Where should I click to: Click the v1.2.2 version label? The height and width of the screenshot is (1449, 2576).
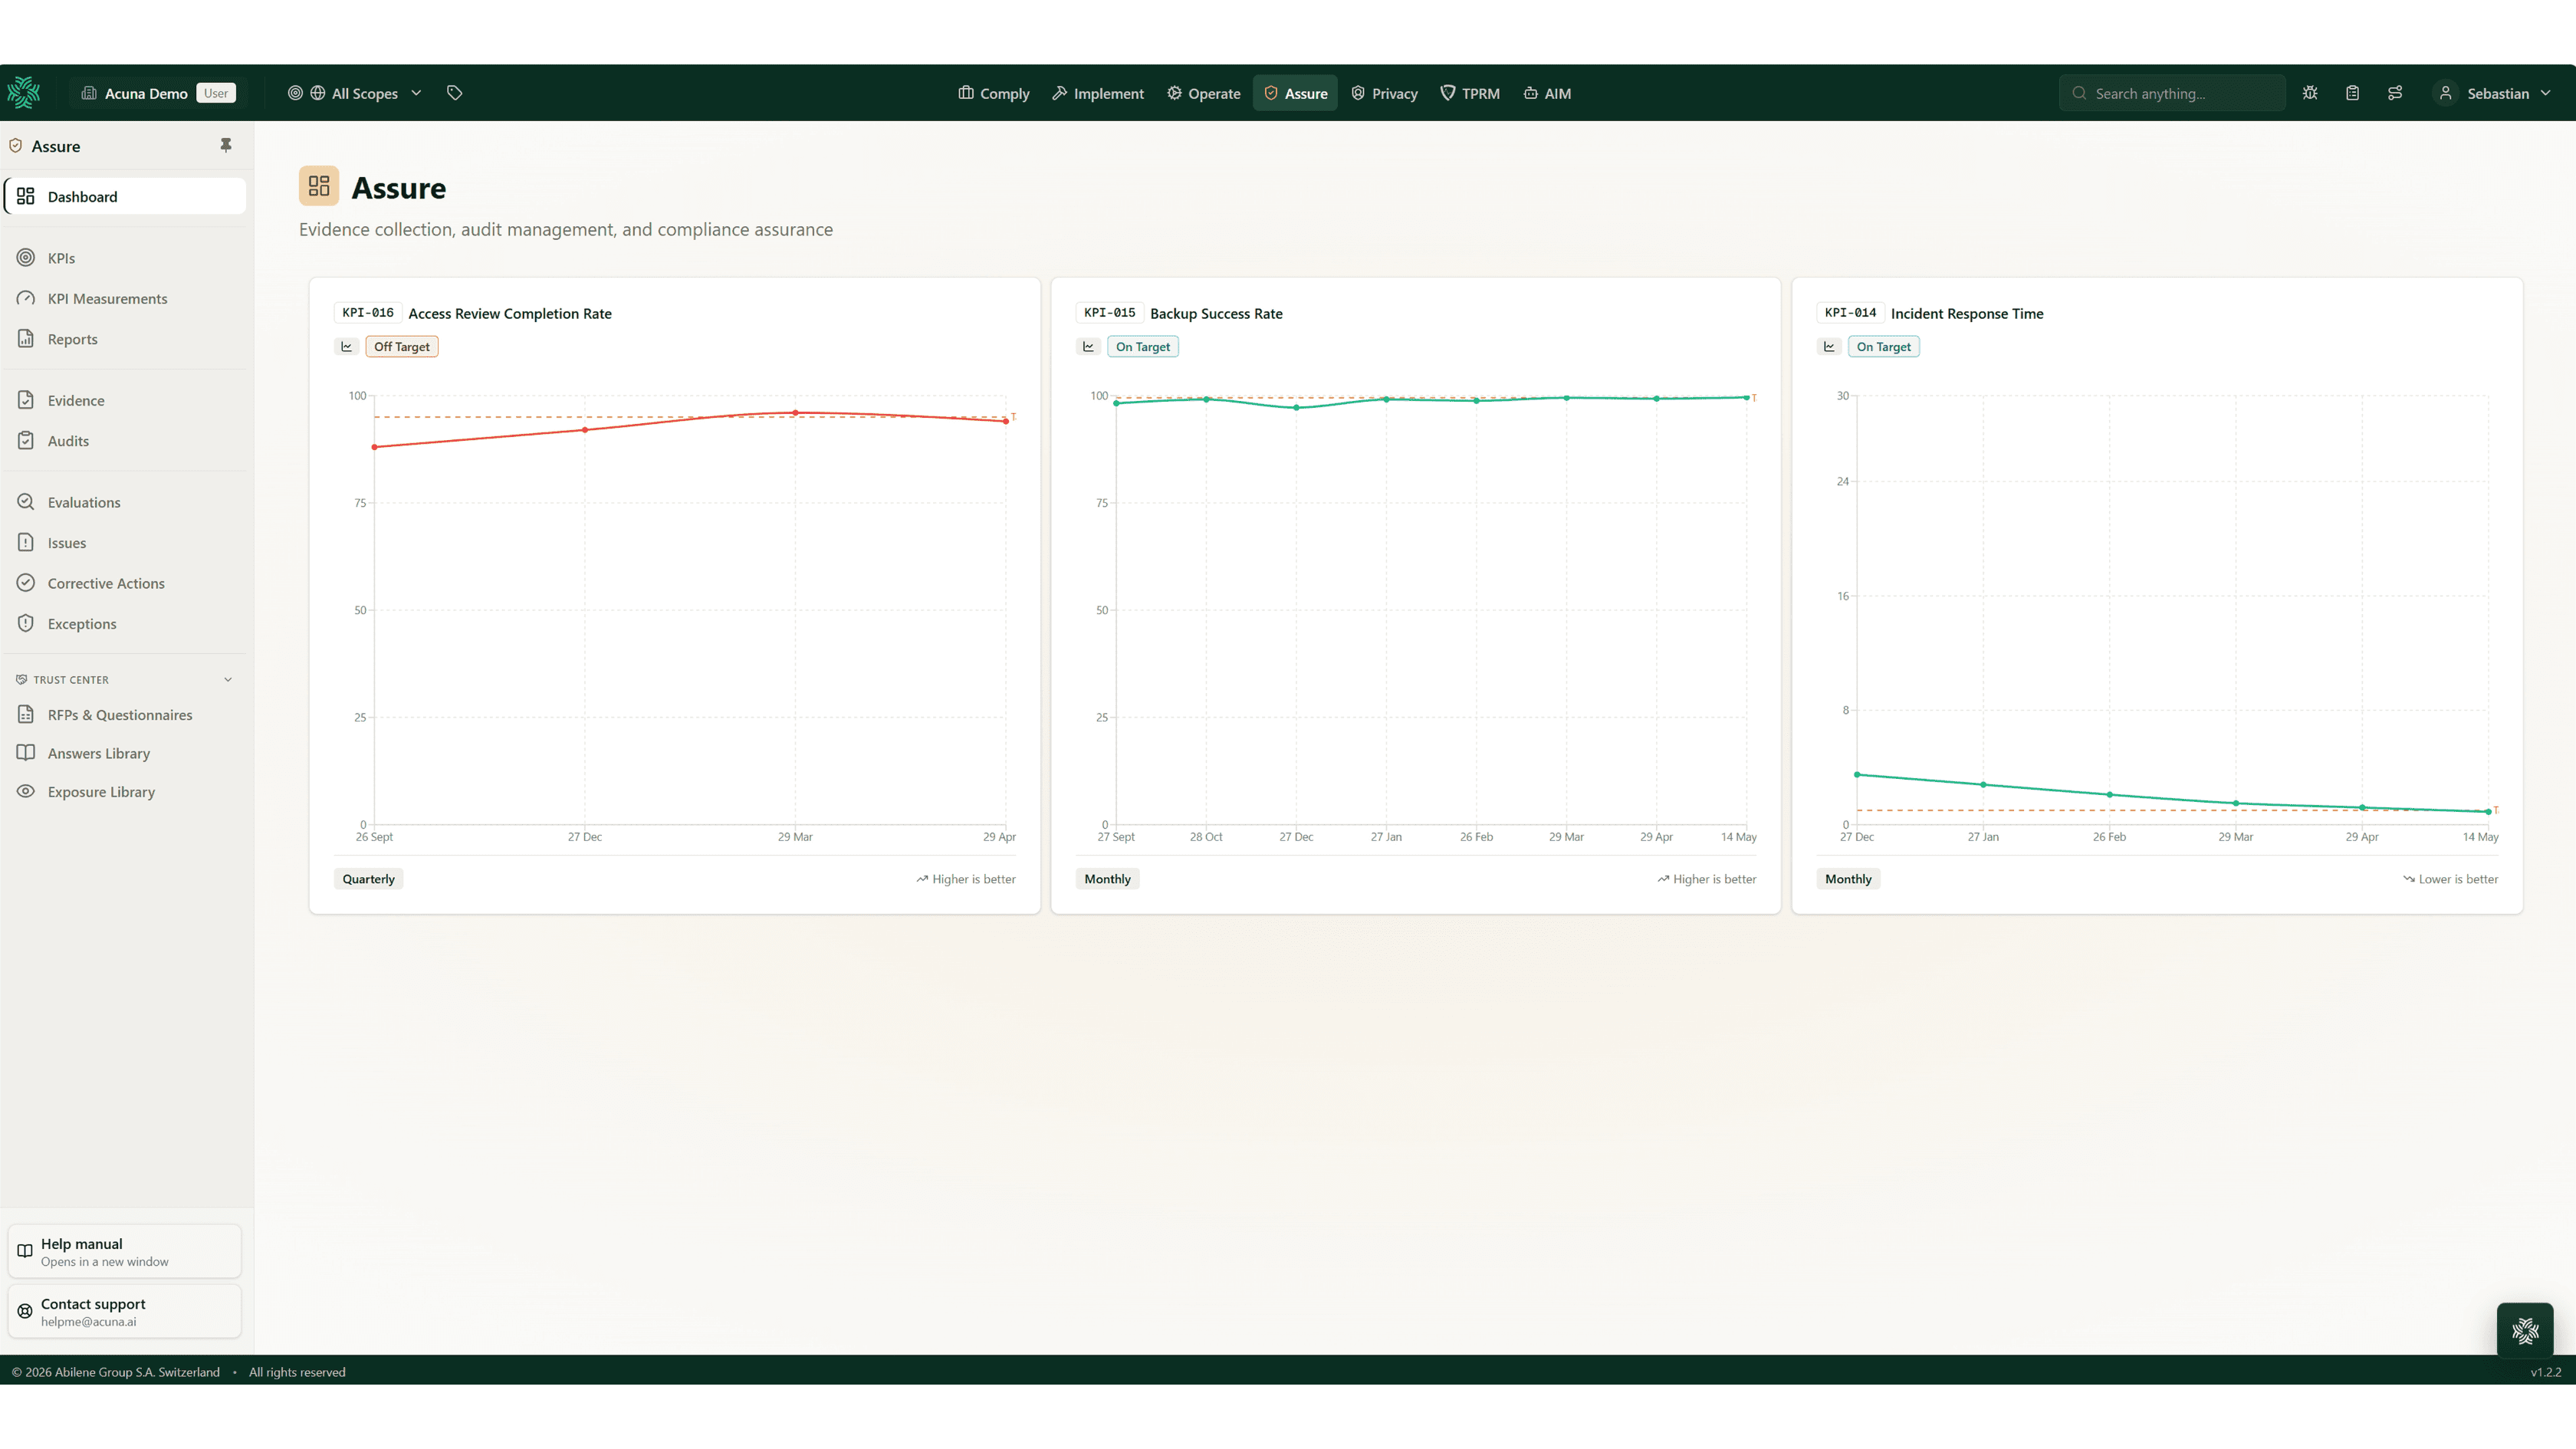tap(2546, 1372)
